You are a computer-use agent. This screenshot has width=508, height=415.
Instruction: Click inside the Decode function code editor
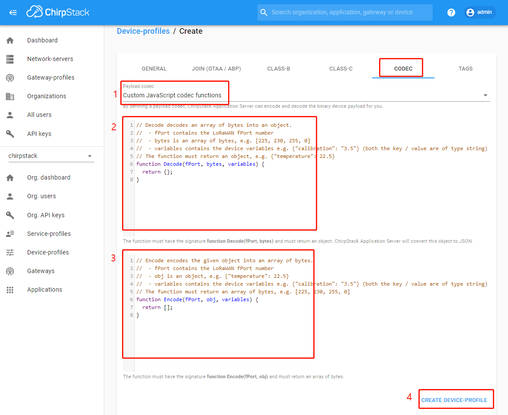pos(306,177)
